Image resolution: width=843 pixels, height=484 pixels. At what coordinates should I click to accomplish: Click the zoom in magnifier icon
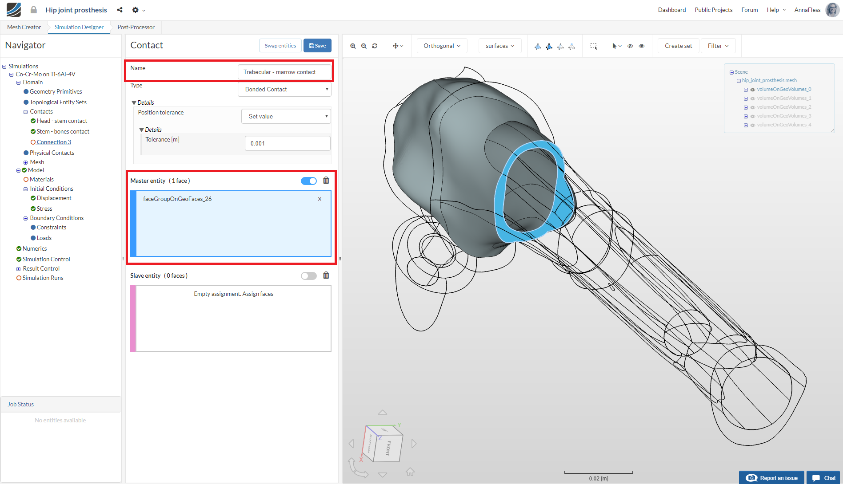[x=353, y=46]
